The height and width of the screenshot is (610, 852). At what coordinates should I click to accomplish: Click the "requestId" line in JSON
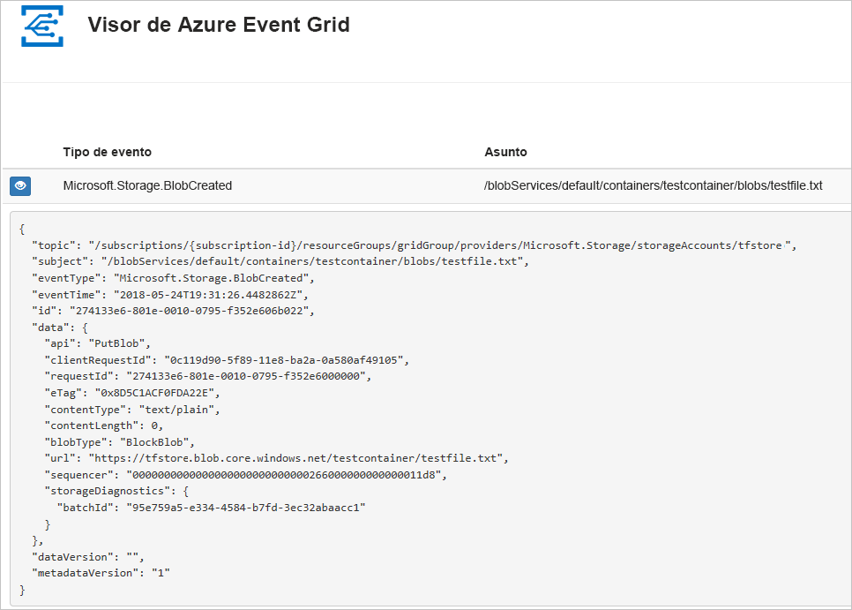tap(208, 376)
